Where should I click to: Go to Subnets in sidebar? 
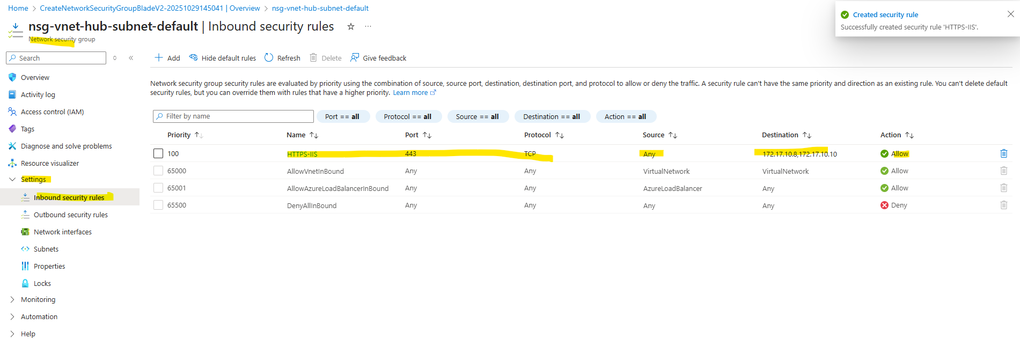pyautogui.click(x=46, y=249)
